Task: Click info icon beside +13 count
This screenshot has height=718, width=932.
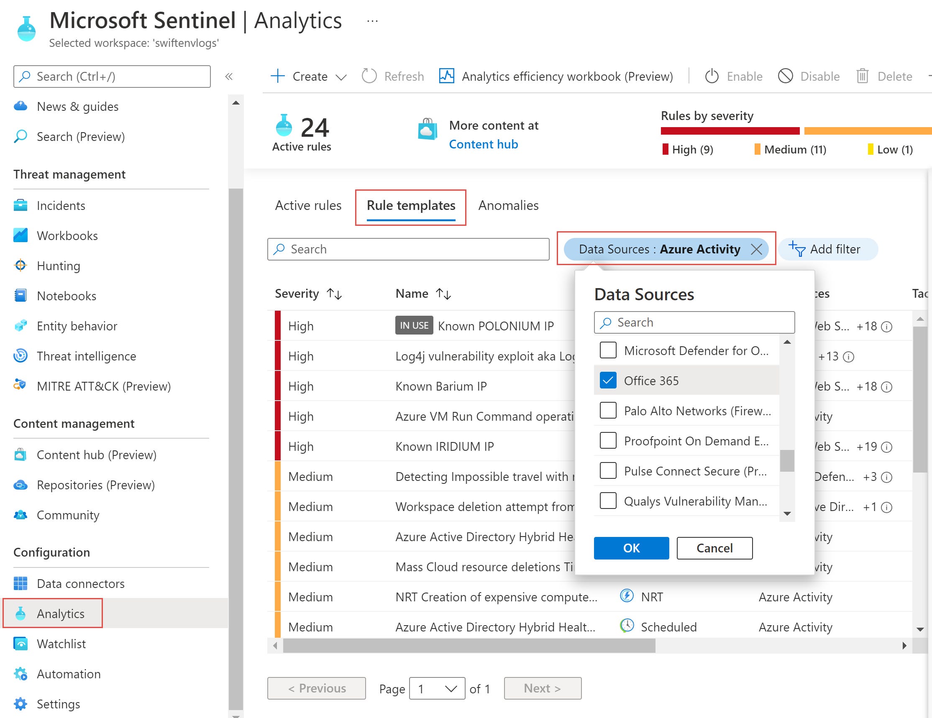Action: coord(849,357)
